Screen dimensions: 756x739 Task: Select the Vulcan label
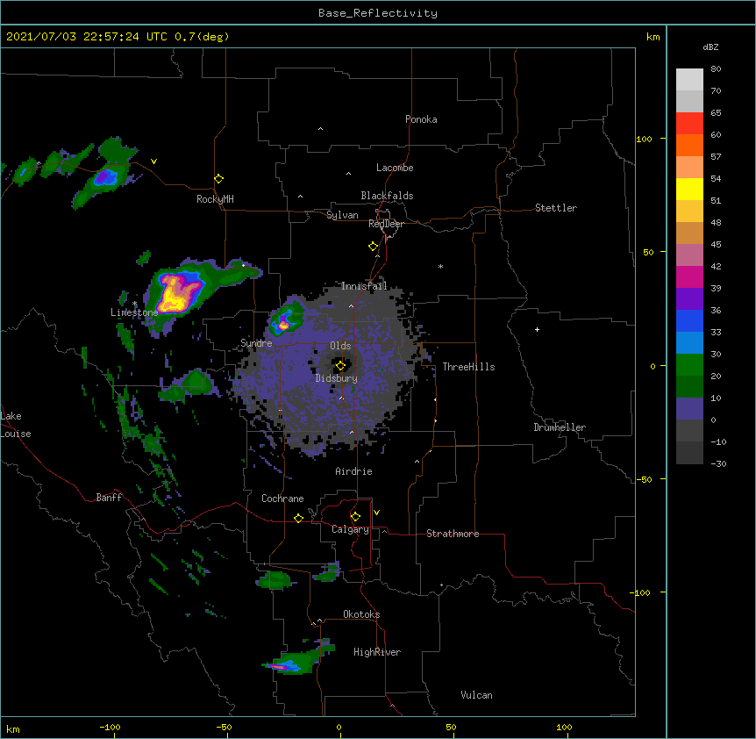click(476, 695)
